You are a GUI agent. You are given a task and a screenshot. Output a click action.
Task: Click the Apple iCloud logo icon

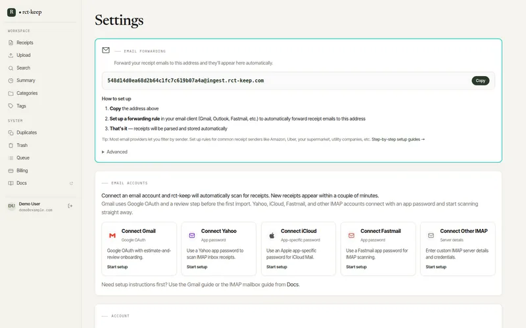pyautogui.click(x=272, y=236)
